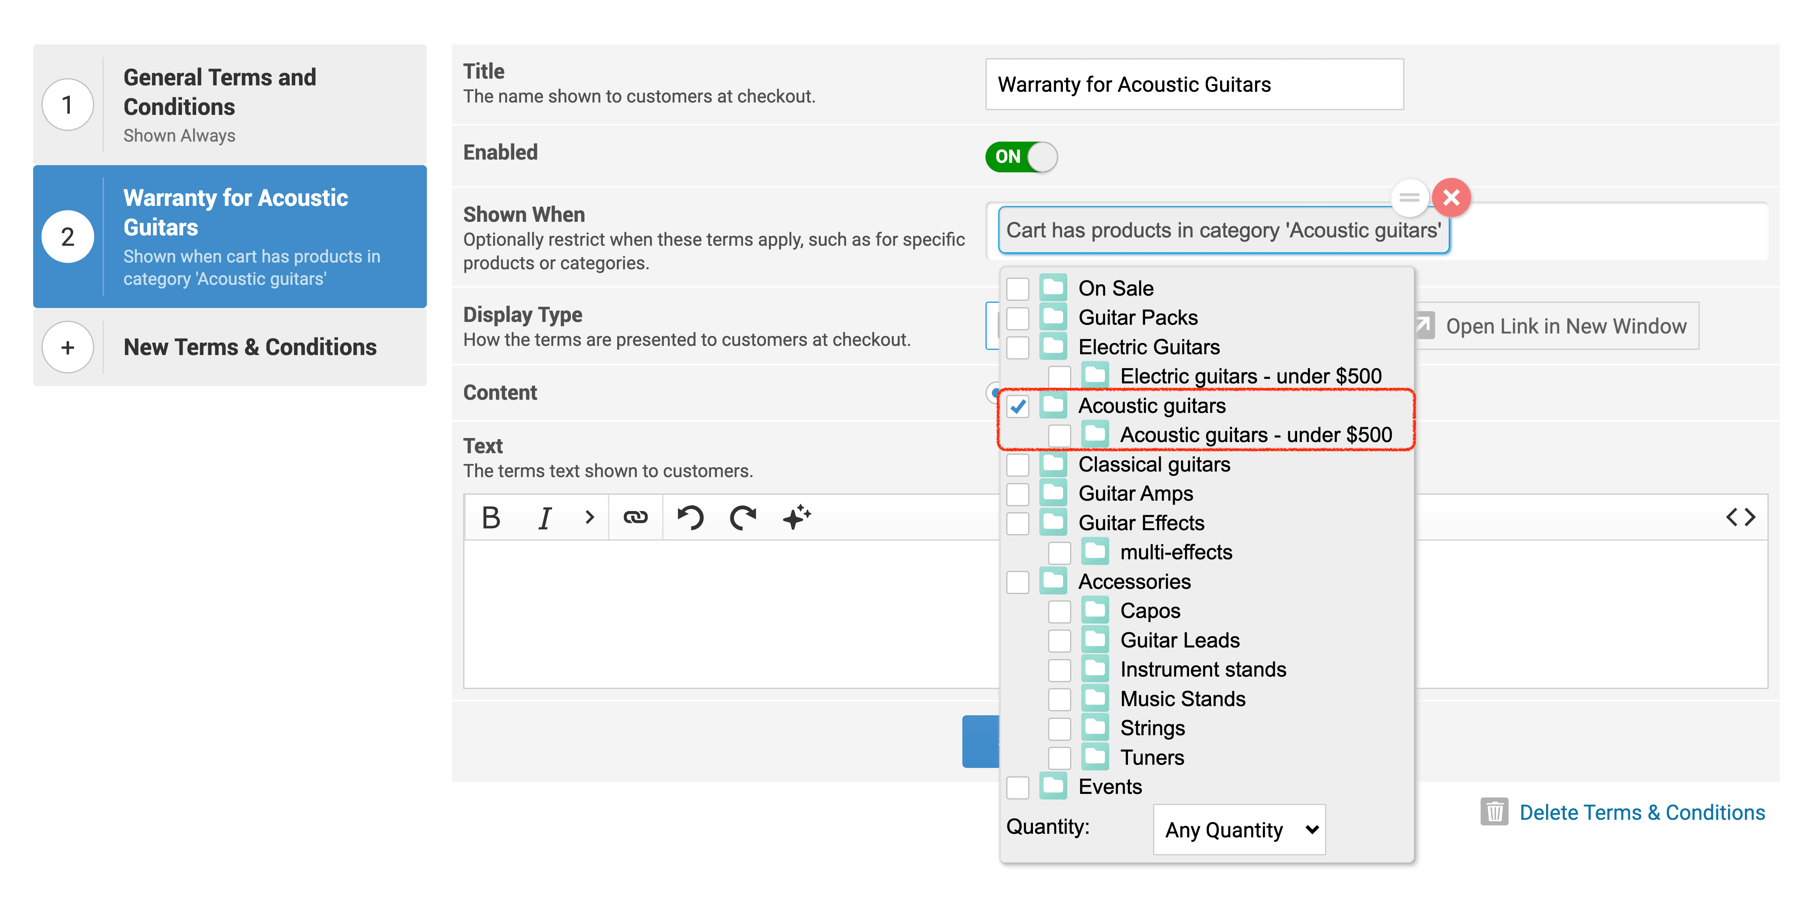Viewport: 1805px width, 900px height.
Task: Check the Guitar Amps category checkbox
Action: (1017, 494)
